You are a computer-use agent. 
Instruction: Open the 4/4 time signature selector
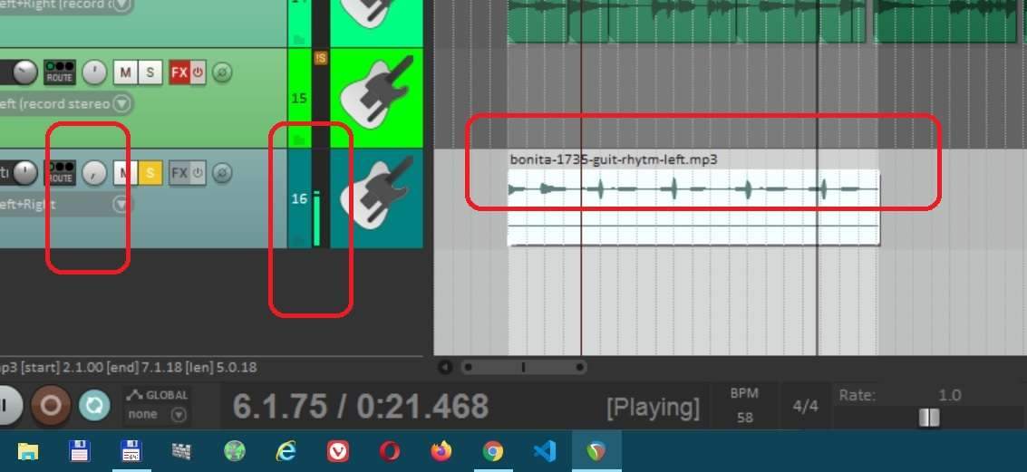805,407
